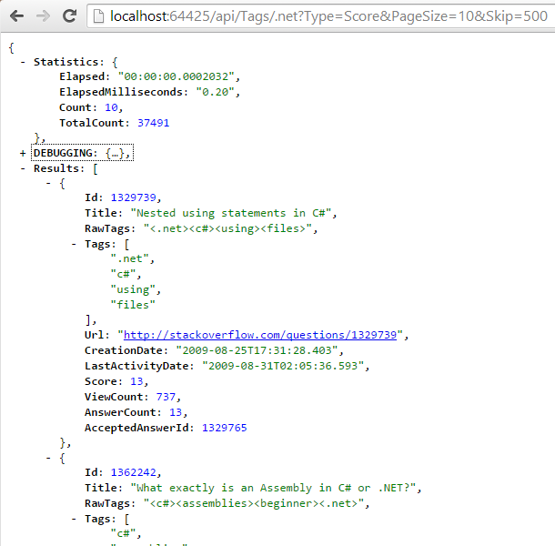Click the Id value 1329739
The image size is (555, 546).
pyautogui.click(x=134, y=197)
